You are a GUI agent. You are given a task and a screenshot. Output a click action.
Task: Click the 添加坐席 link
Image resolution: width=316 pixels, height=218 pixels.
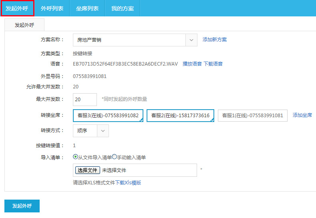pyautogui.click(x=302, y=115)
